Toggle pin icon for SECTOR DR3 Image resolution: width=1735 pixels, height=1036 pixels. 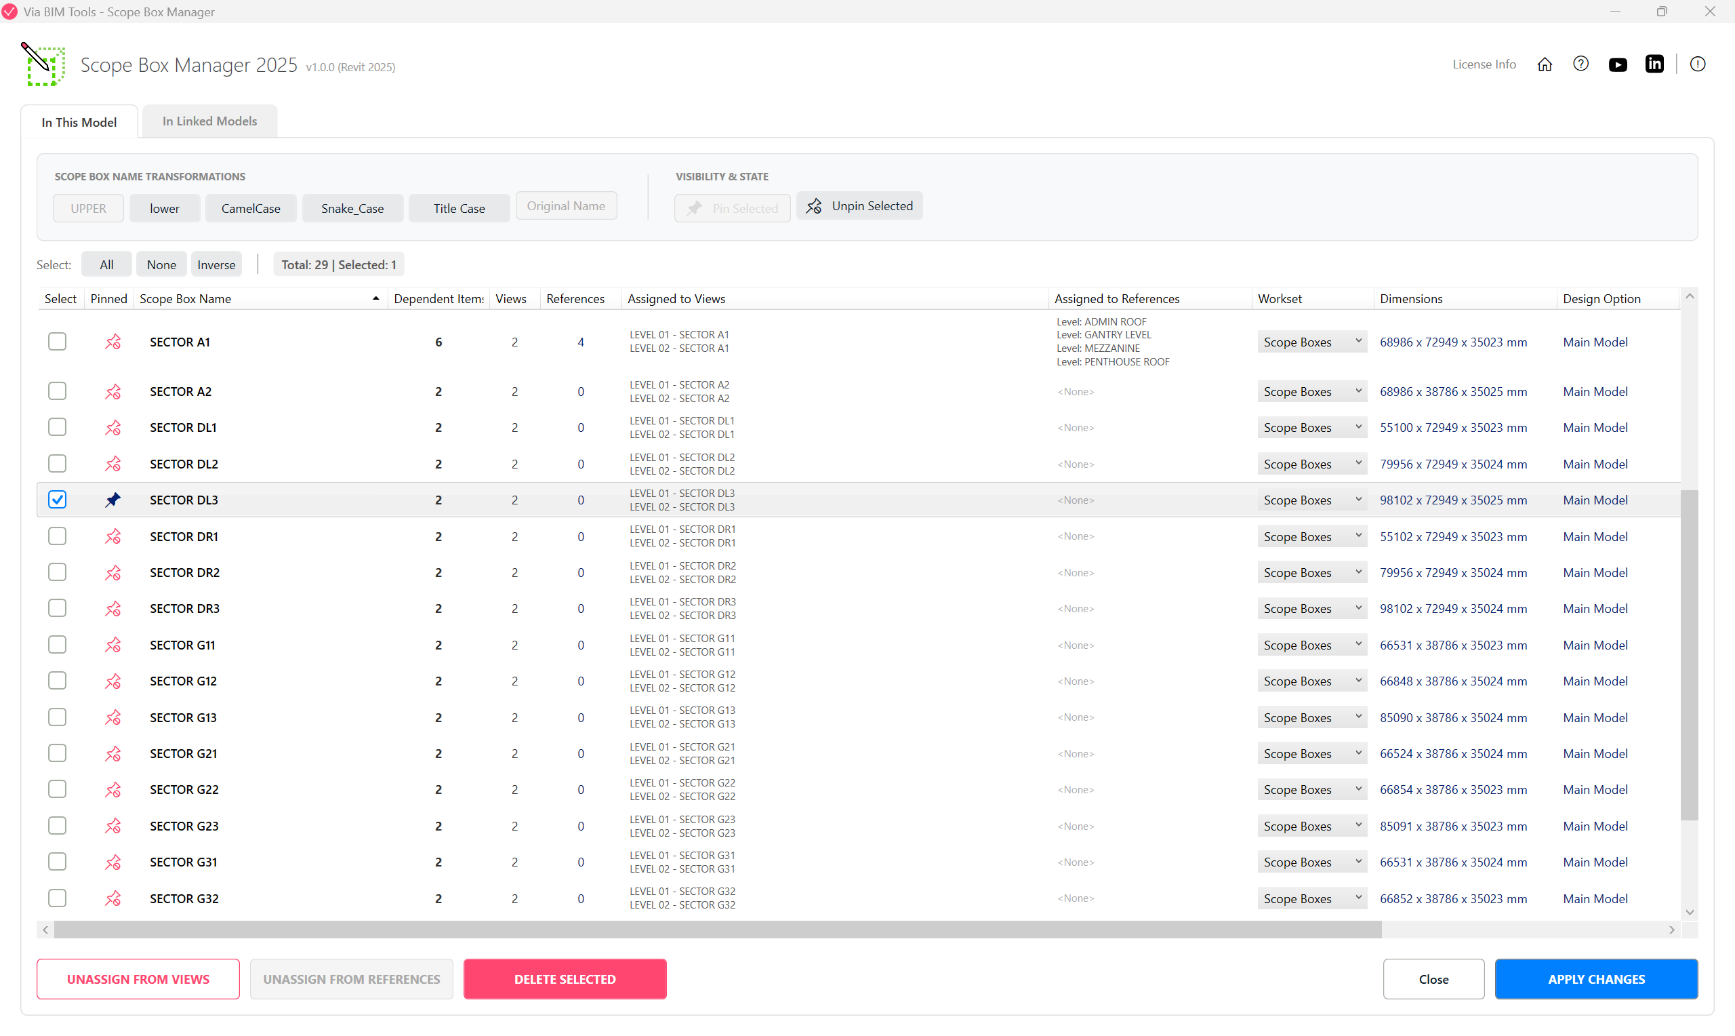113,609
